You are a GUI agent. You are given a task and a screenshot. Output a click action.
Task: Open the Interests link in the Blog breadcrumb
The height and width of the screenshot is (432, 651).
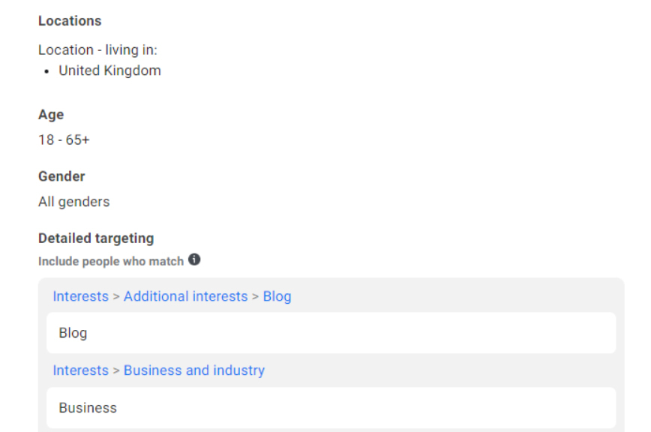80,296
